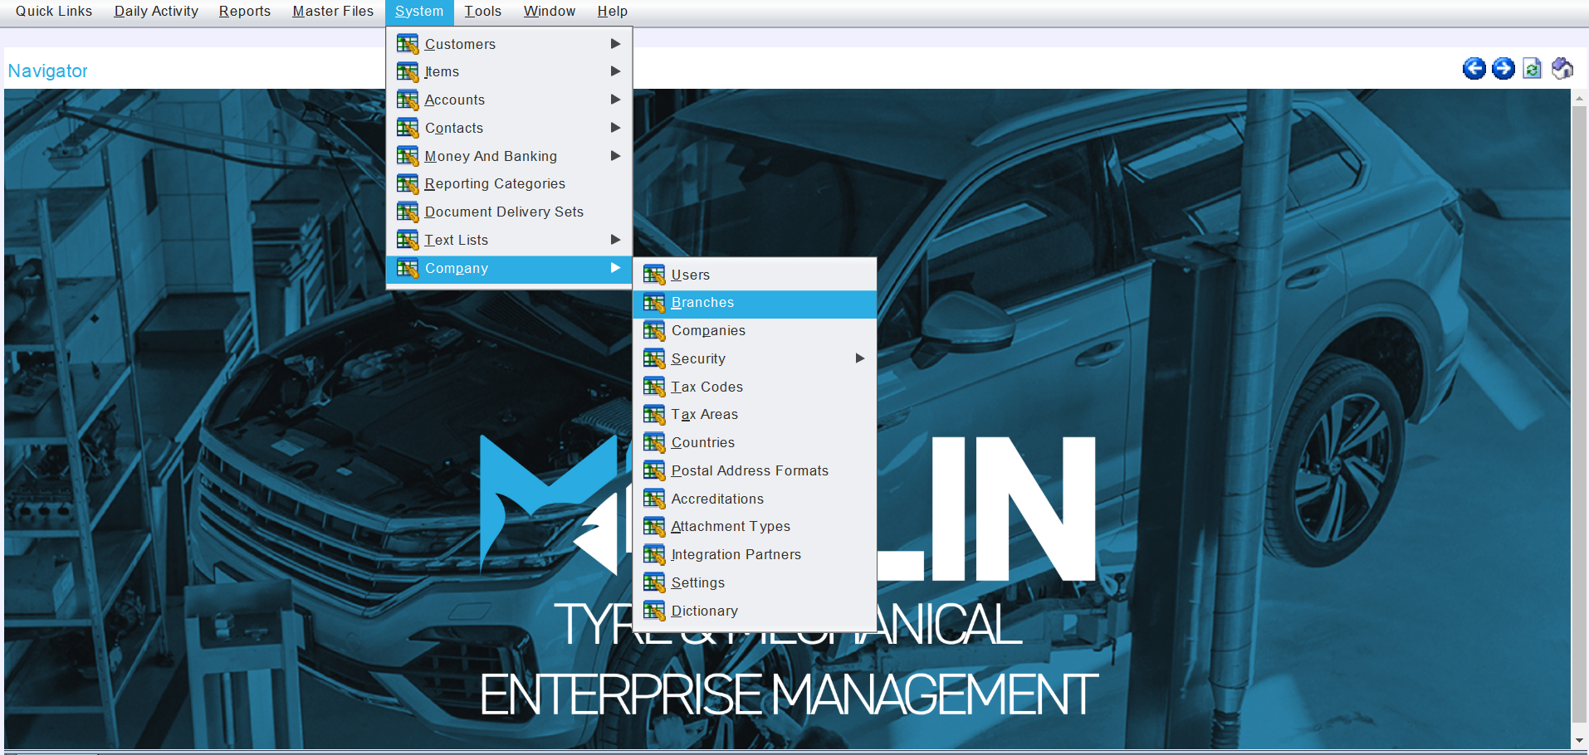Open the Quick Links menu
Screen dimensions: 1589x755
(x=54, y=12)
